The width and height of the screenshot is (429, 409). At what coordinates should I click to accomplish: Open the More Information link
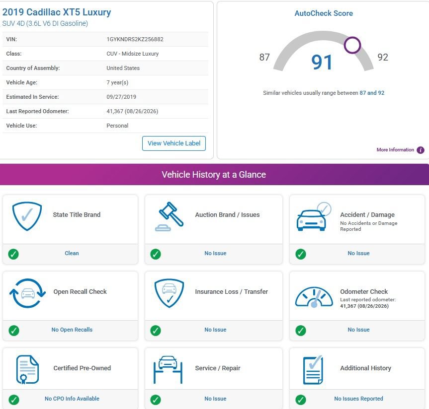pyautogui.click(x=395, y=150)
